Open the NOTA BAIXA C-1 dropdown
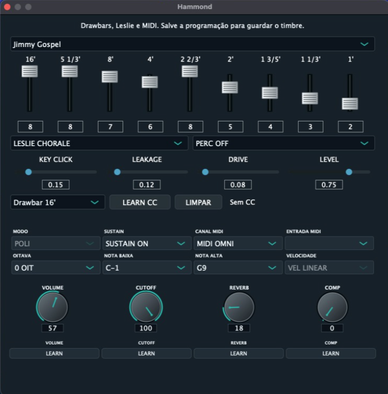 pos(147,267)
